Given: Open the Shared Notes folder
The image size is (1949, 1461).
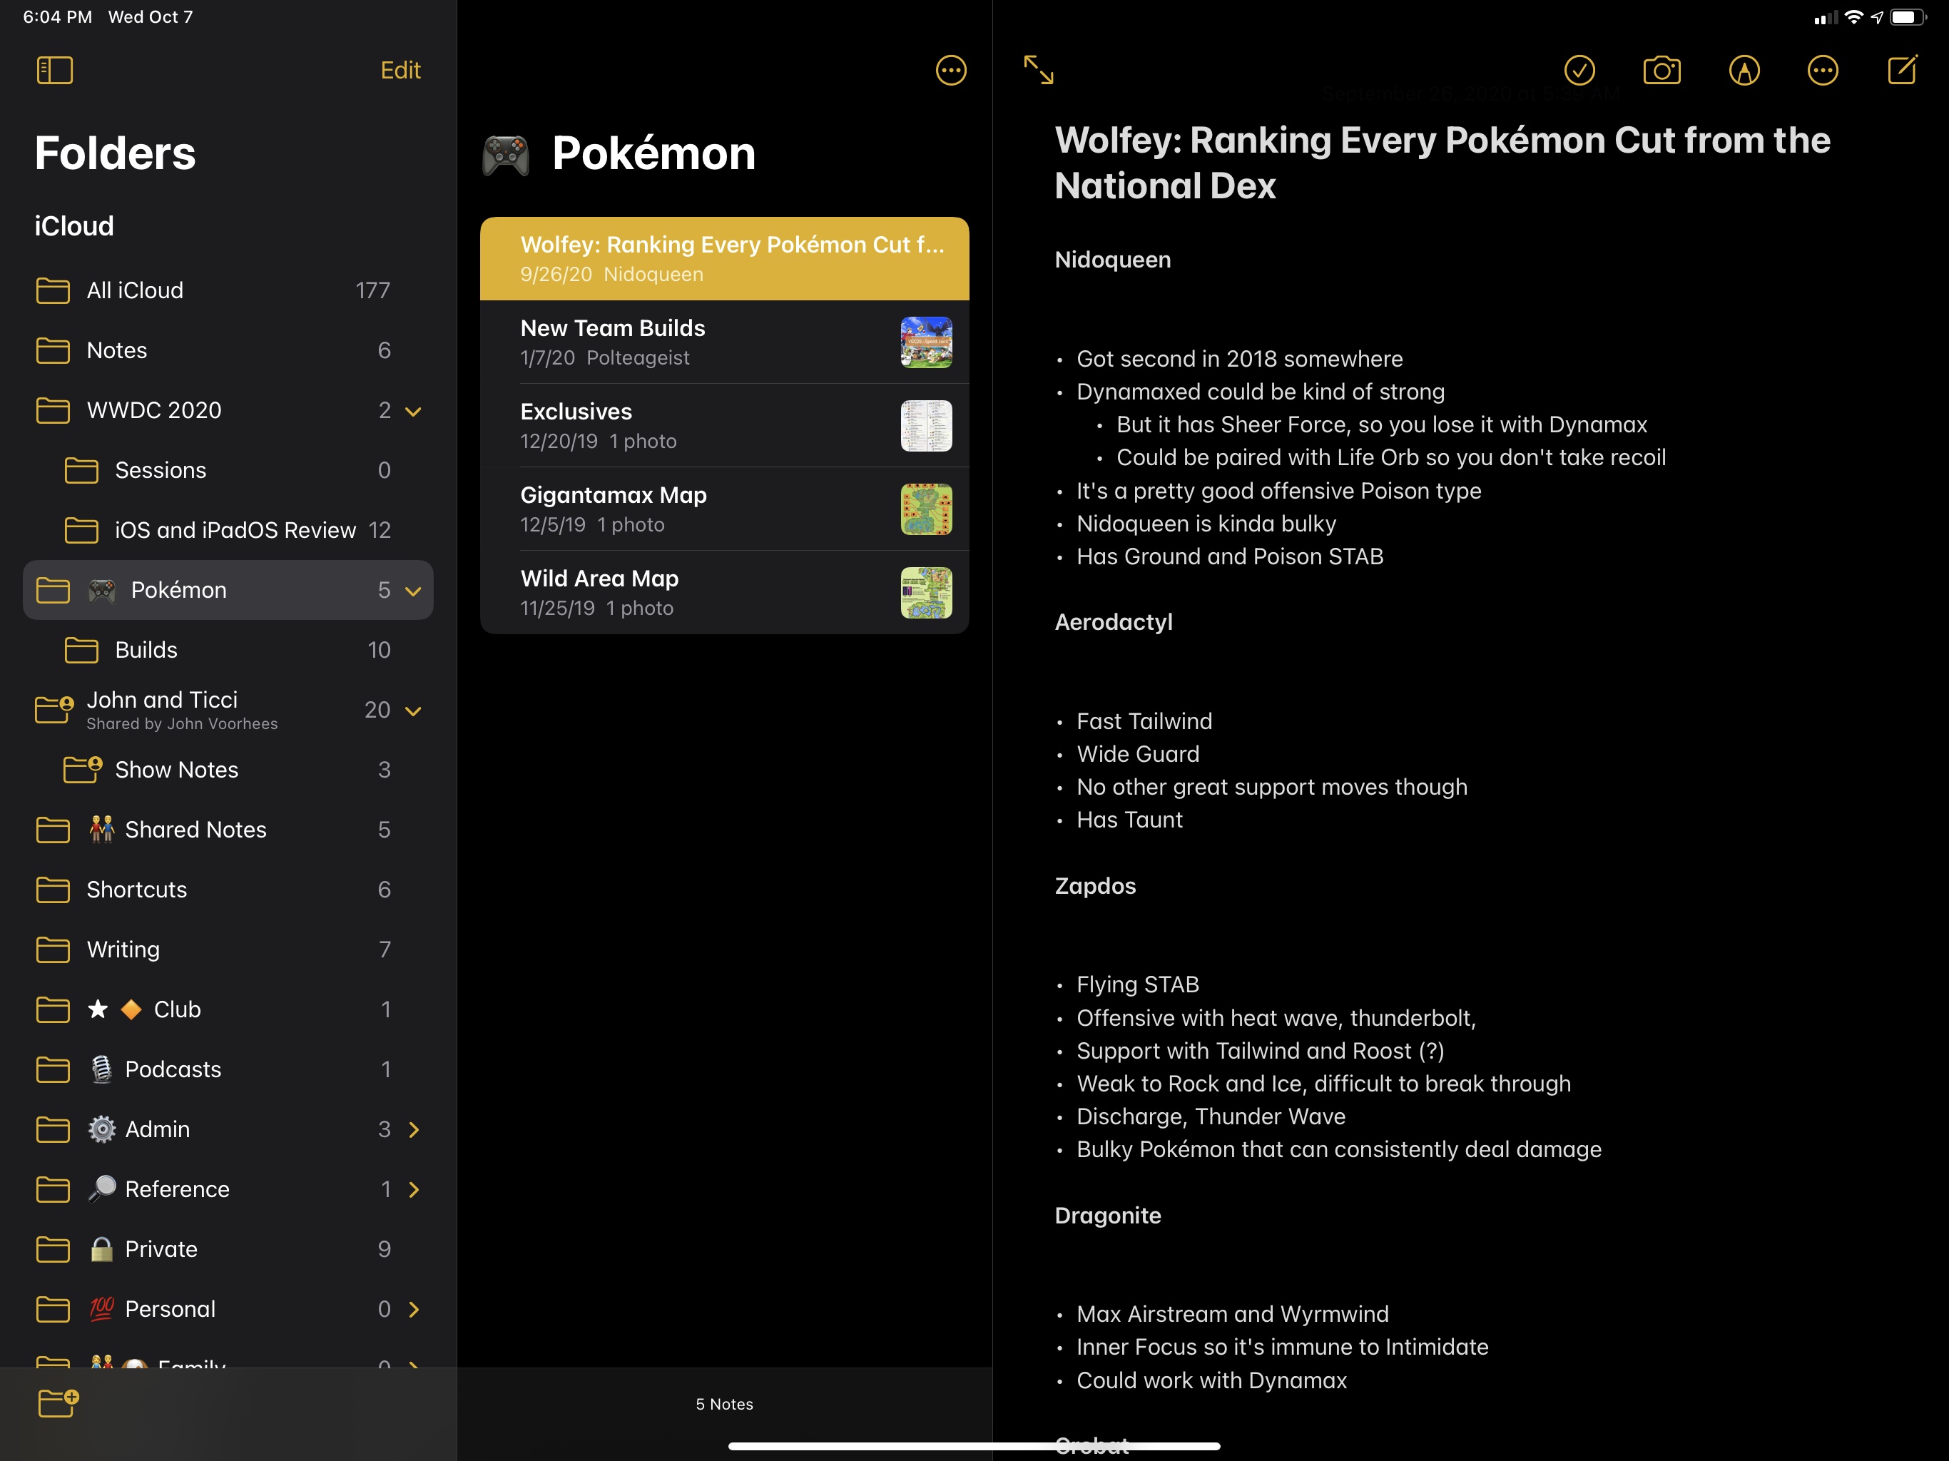Looking at the screenshot, I should click(x=228, y=830).
